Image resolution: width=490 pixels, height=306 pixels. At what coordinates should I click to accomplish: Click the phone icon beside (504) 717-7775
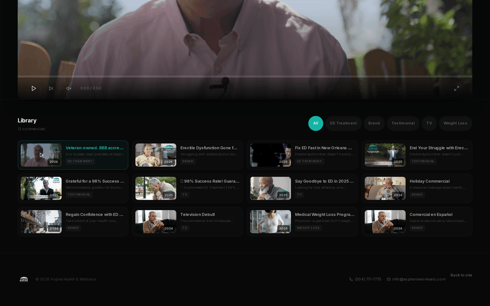(x=351, y=279)
